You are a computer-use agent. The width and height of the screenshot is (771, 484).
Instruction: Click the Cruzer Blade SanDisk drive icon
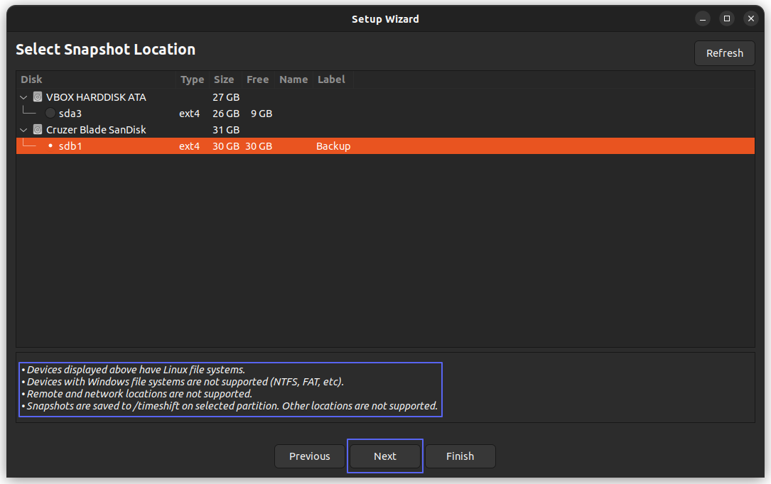(x=37, y=129)
